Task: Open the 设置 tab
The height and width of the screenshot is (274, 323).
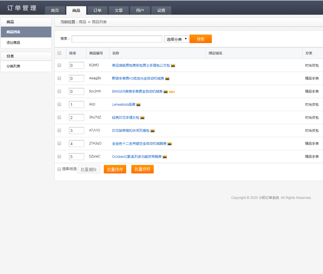Action: [x=161, y=10]
